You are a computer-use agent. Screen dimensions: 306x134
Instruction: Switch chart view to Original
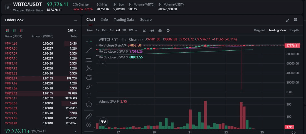click(x=259, y=30)
